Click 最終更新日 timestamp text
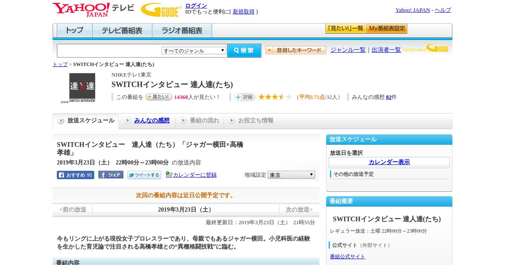This screenshot has width=505, height=265. pyautogui.click(x=260, y=223)
